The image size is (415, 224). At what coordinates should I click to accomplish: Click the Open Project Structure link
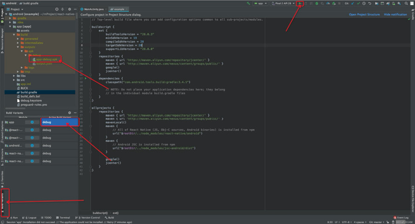tap(364, 14)
